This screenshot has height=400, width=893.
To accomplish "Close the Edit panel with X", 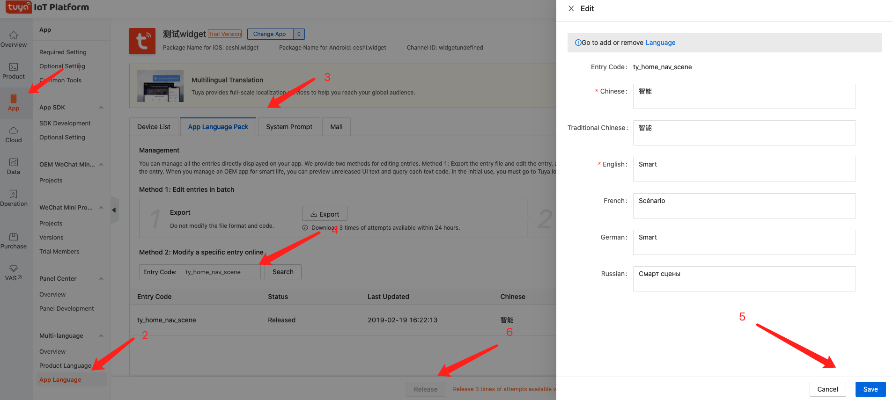I will (571, 8).
